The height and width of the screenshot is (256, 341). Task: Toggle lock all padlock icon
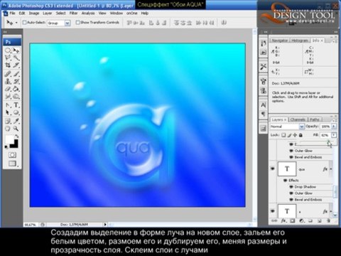click(301, 135)
